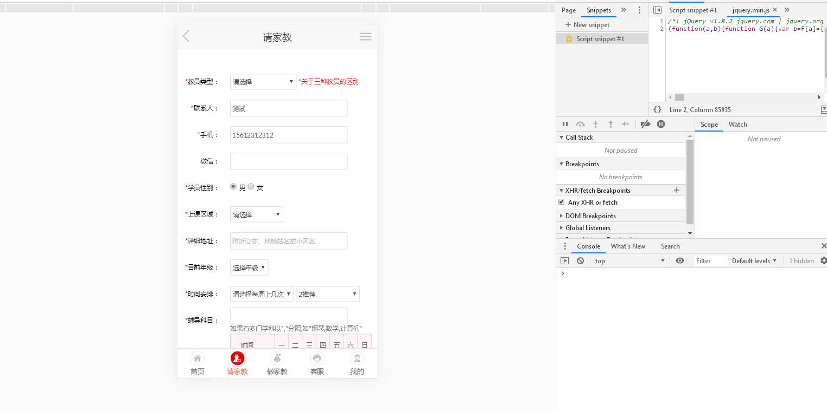Viewport: 827px width, 411px height.
Task: Switch to the jquery.min.js source tab
Action: tap(752, 10)
